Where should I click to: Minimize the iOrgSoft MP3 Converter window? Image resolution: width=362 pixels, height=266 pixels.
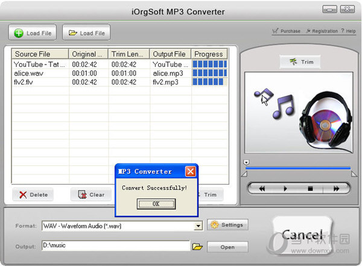[x=329, y=9]
